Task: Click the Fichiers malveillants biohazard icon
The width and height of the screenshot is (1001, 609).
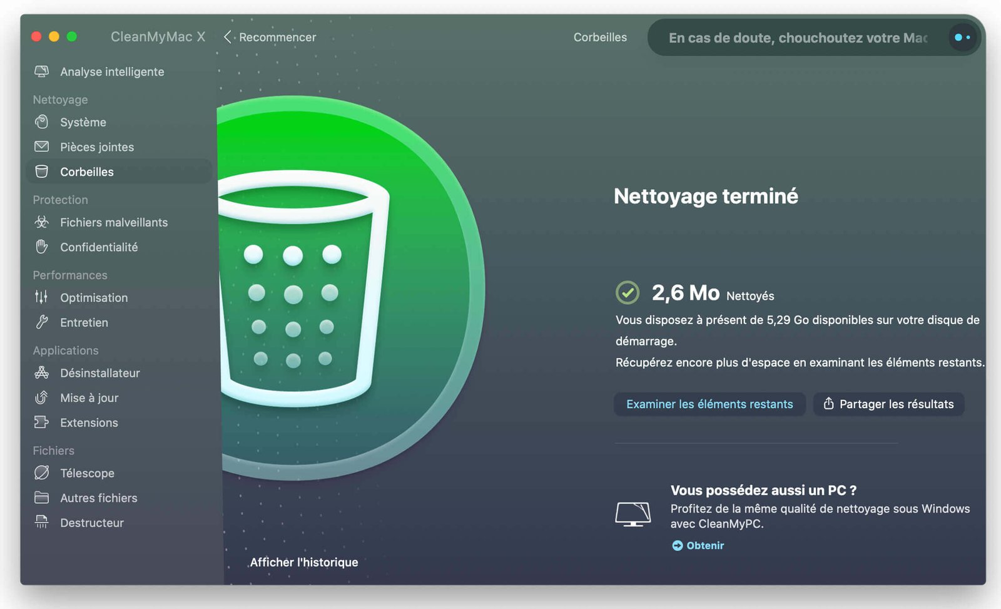Action: coord(41,222)
